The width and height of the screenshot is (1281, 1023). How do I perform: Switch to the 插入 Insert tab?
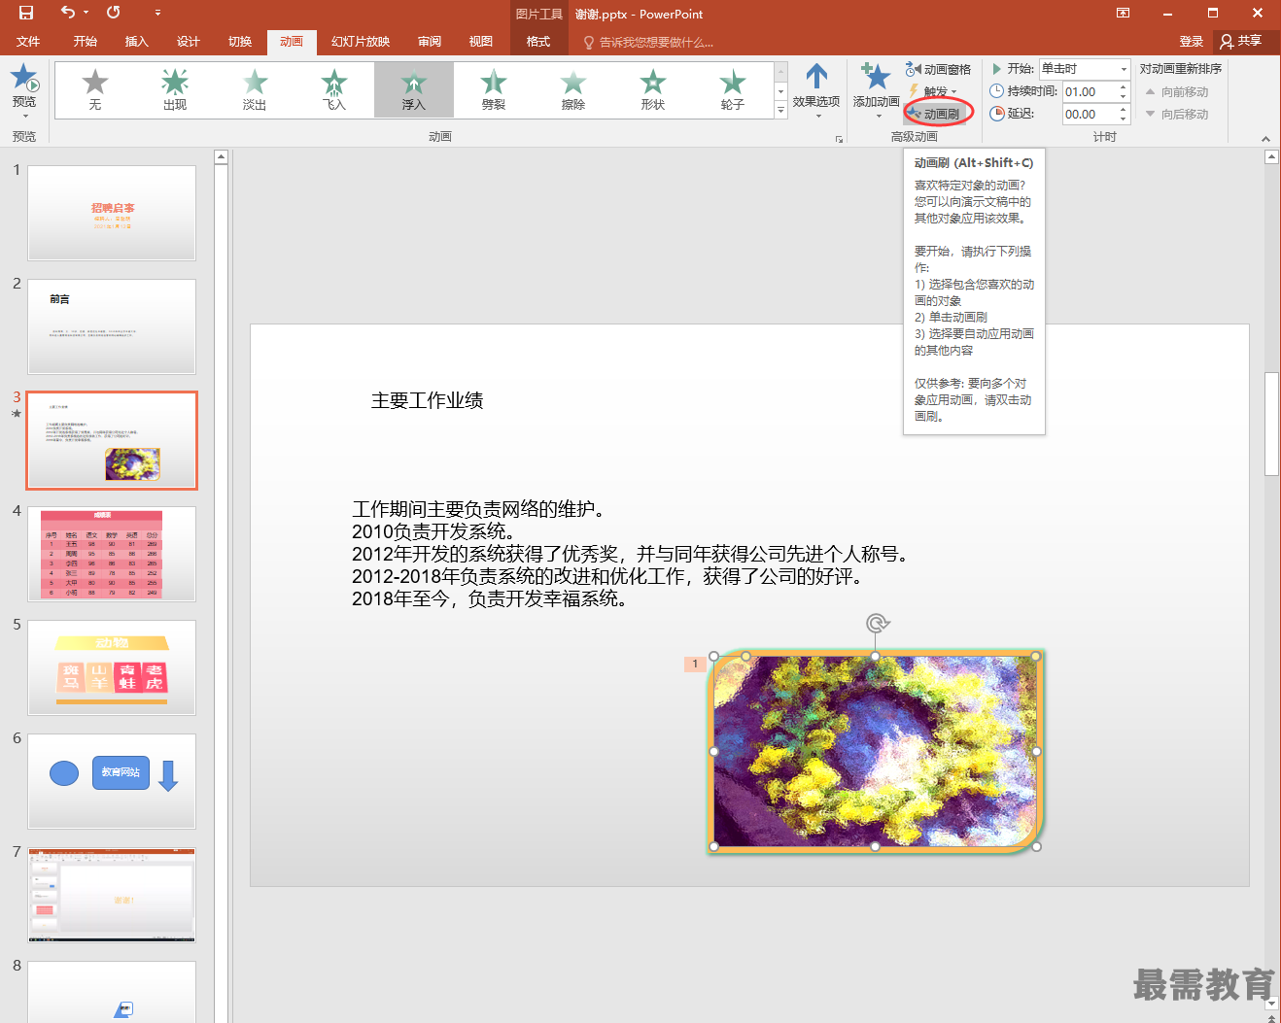137,41
